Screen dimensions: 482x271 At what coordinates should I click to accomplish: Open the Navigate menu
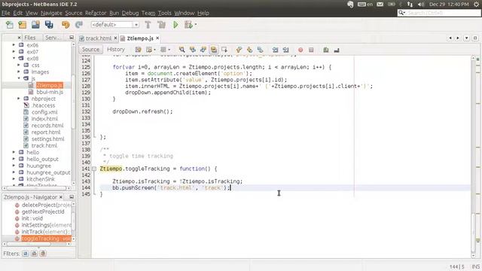51,13
